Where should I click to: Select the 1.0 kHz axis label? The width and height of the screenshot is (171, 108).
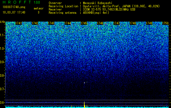[2, 49]
